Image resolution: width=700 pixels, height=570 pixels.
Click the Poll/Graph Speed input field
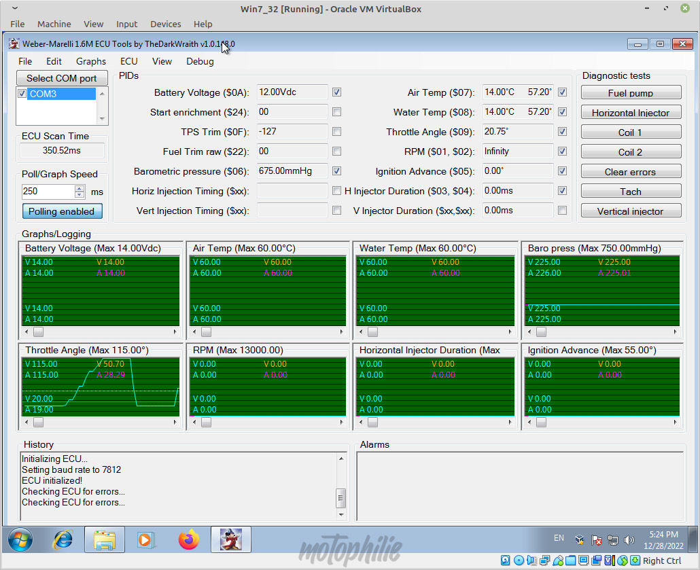[x=48, y=192]
